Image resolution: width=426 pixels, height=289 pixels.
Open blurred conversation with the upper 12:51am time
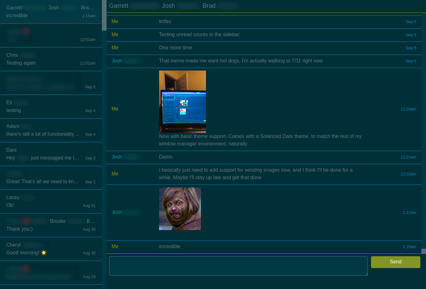tap(51, 36)
